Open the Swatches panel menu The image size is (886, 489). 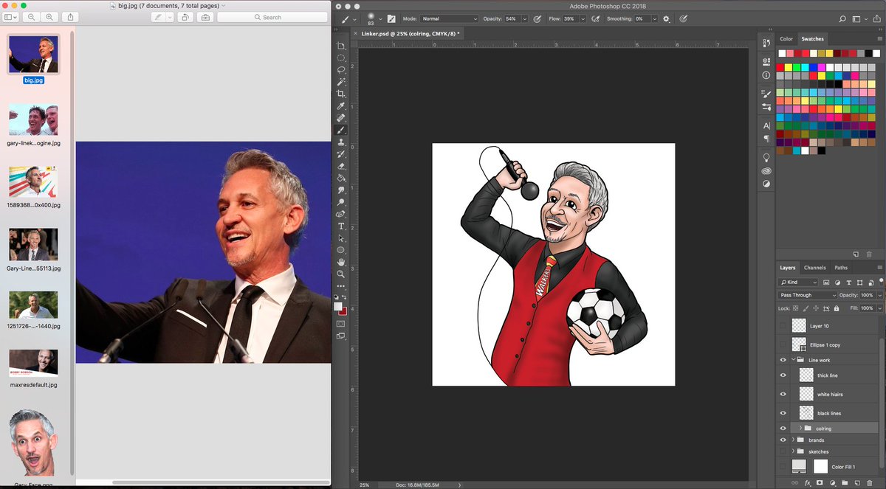[879, 39]
